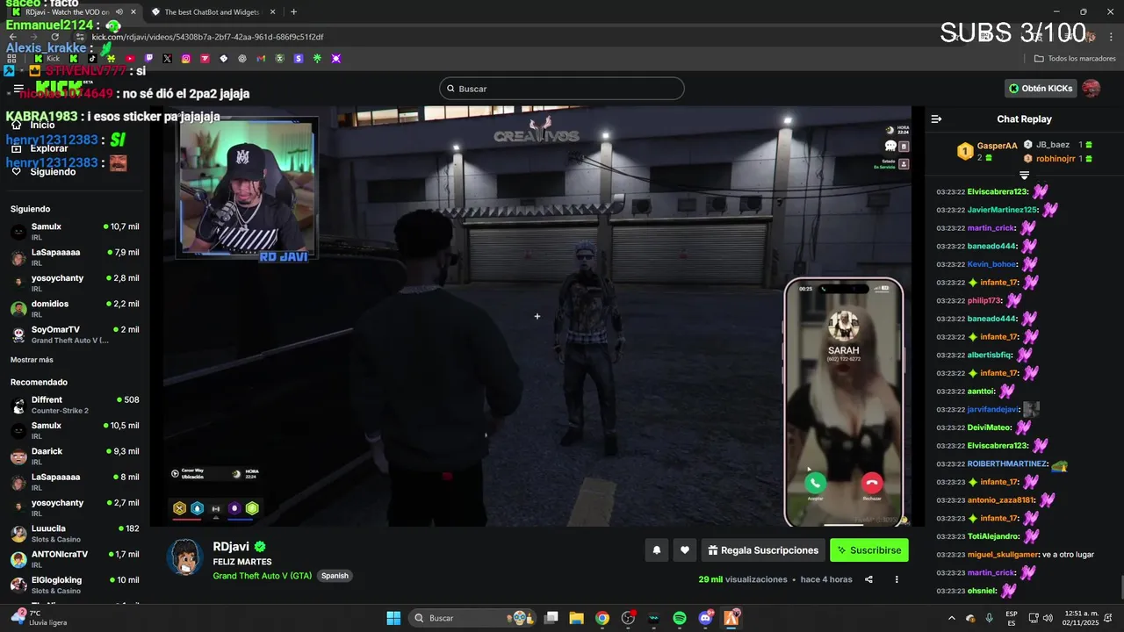Reject SARAH call with red phone button

pos(871,482)
